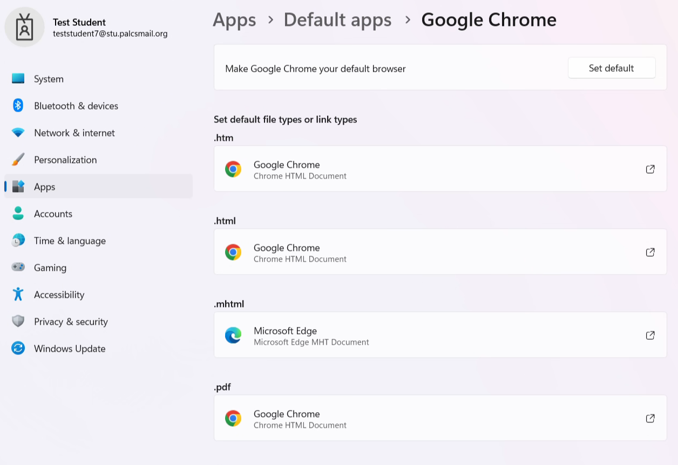The image size is (678, 465).
Task: Click the Chrome icon under .htm
Action: (233, 169)
